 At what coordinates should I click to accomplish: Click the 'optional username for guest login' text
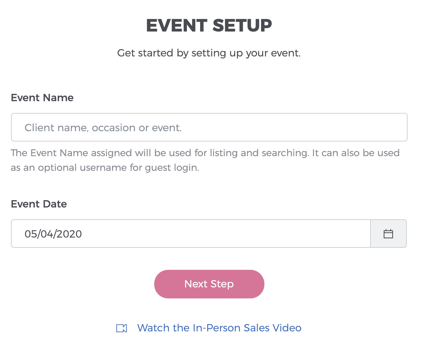point(119,168)
